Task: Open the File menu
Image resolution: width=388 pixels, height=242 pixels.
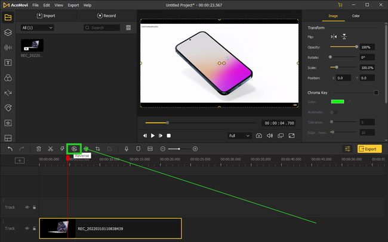Action: tap(35, 5)
